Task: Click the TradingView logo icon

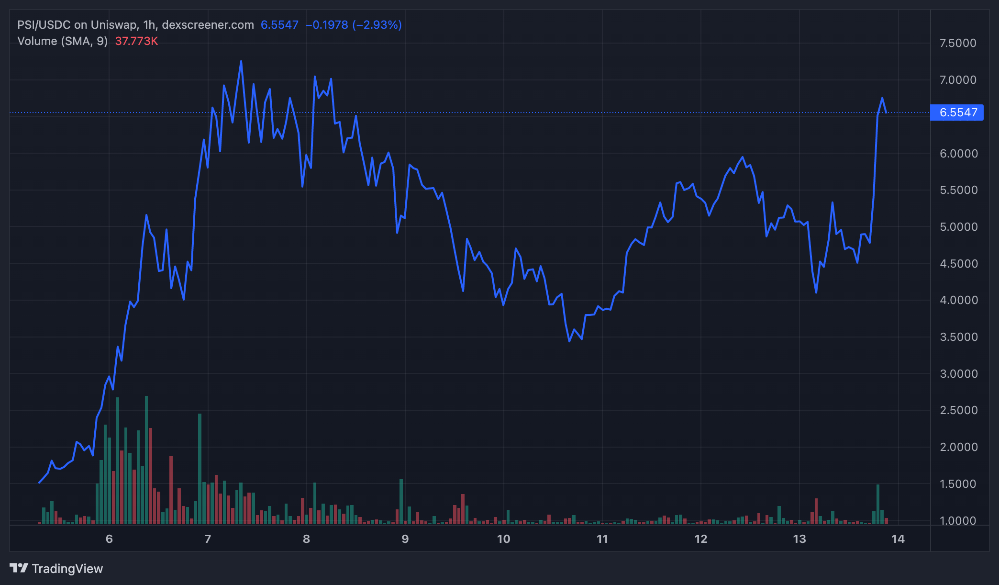Action: tap(19, 568)
